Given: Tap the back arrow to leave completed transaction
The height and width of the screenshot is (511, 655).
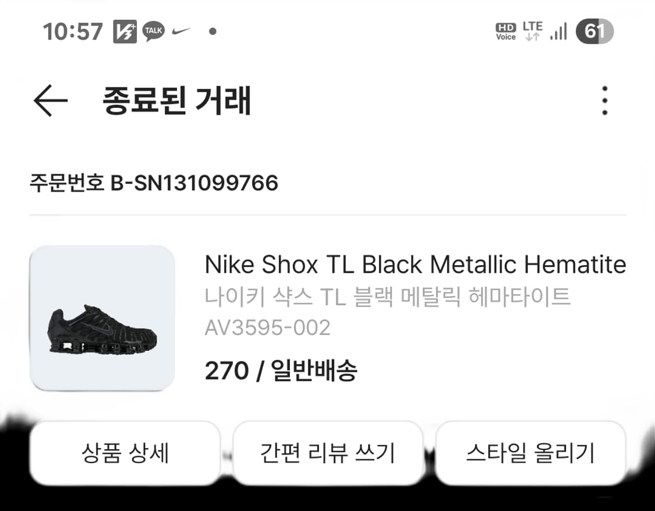Looking at the screenshot, I should 52,101.
